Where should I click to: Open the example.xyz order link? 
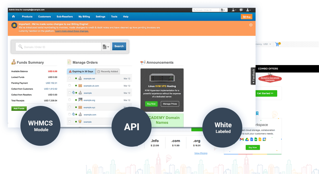click(89, 107)
